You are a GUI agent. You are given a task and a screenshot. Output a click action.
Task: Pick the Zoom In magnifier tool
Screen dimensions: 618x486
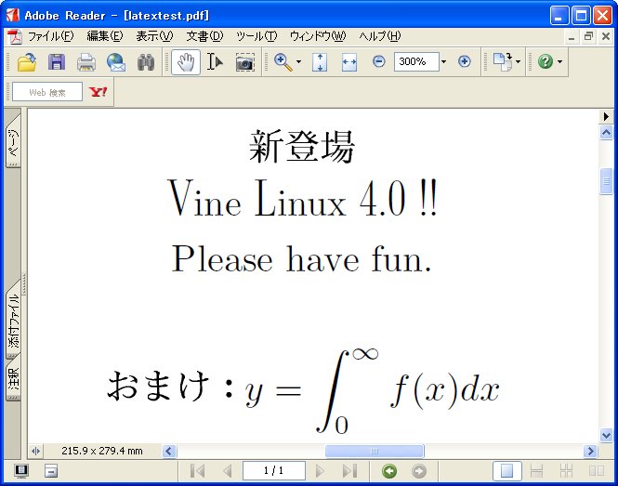283,62
